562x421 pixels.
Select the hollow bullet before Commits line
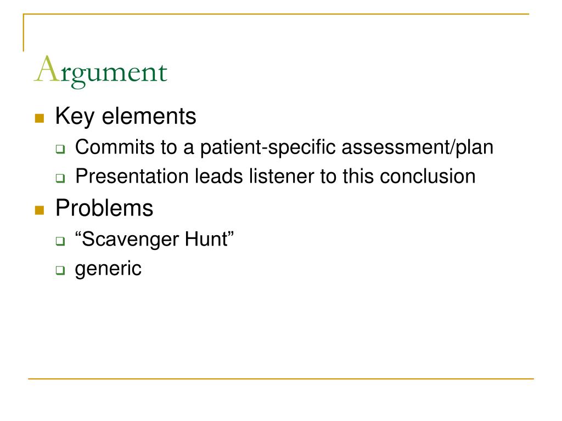click(60, 149)
